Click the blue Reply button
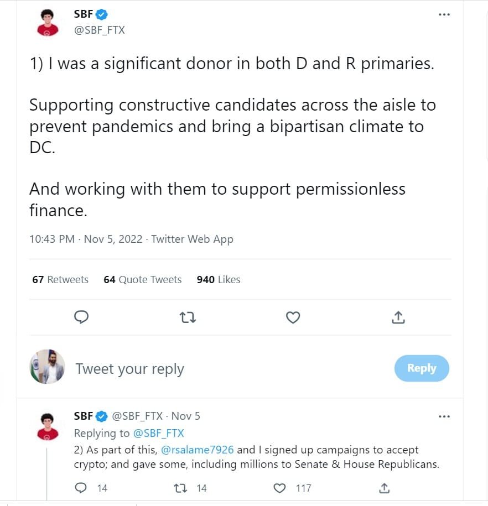The image size is (488, 506). (422, 368)
